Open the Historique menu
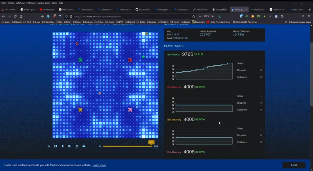 click(x=31, y=3)
